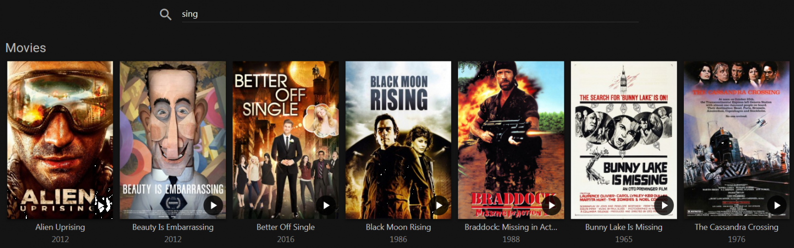Click the Braddock: Missing in Act... title
Screen dimensions: 794x248
pyautogui.click(x=511, y=227)
